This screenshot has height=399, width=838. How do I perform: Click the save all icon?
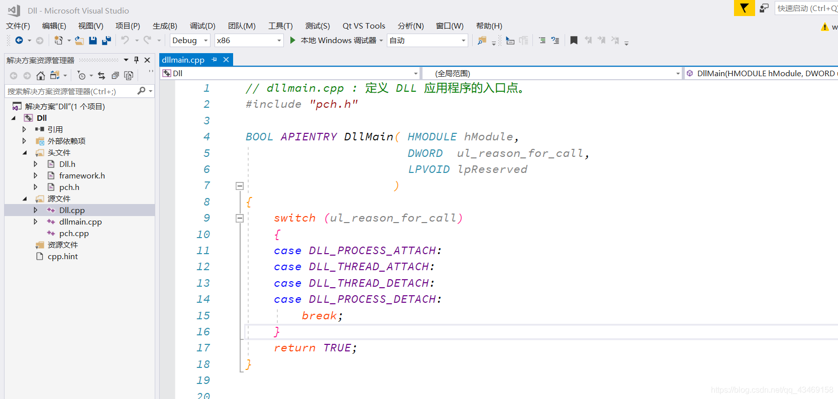pyautogui.click(x=107, y=40)
